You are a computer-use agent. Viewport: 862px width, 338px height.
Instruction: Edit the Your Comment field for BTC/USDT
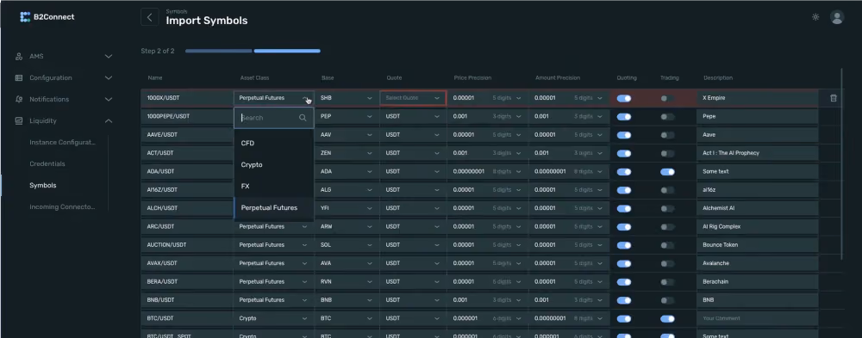click(x=758, y=318)
